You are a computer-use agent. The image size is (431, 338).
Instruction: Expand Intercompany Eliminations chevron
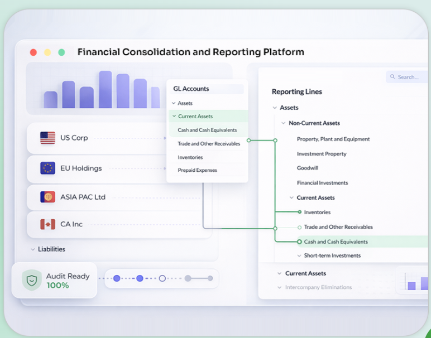click(280, 287)
